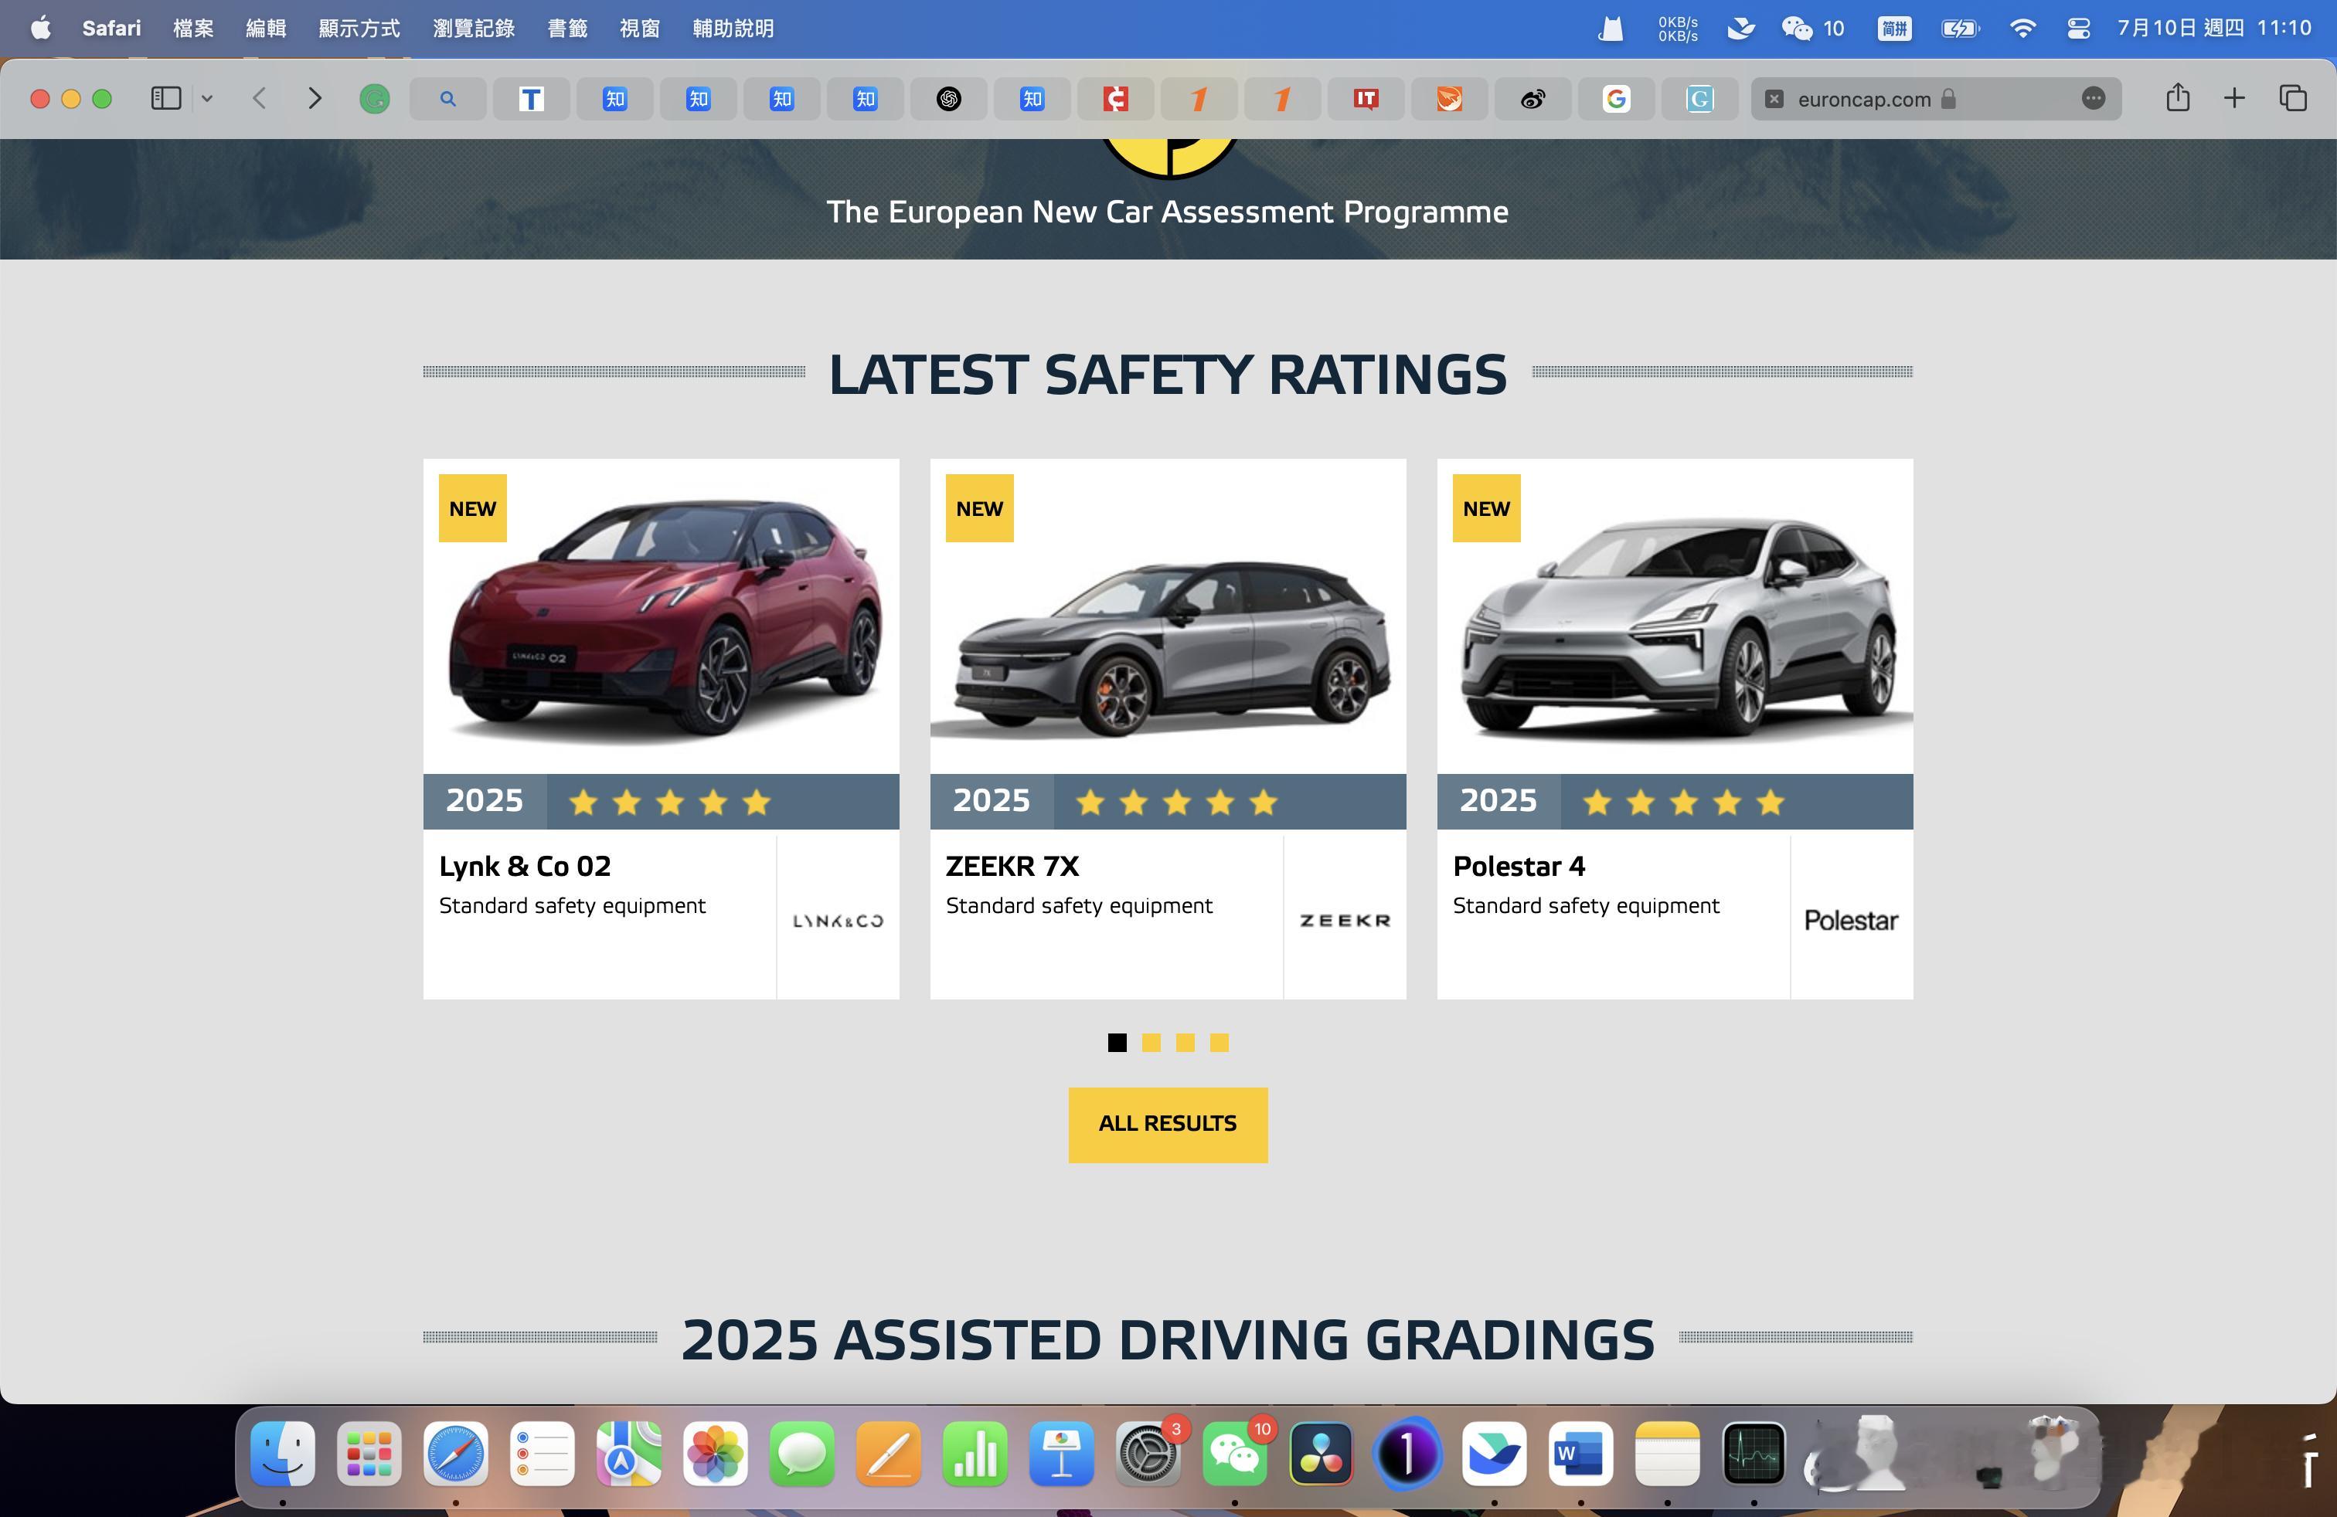
Task: Open the 輔助說明 menu
Action: click(x=733, y=29)
